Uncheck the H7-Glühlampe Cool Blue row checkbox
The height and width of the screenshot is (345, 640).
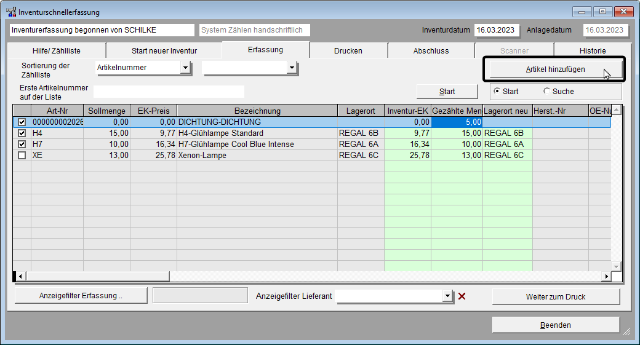pos(22,144)
